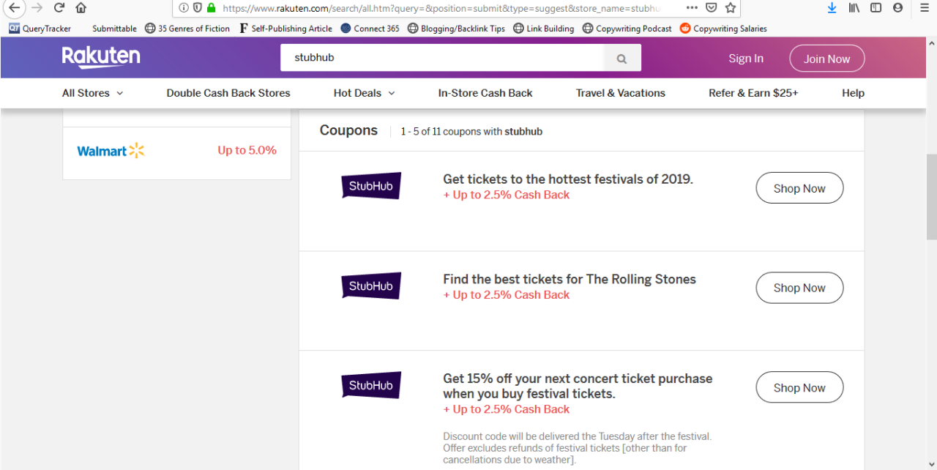Image resolution: width=937 pixels, height=470 pixels.
Task: Go to the browser home page icon
Action: point(81,8)
